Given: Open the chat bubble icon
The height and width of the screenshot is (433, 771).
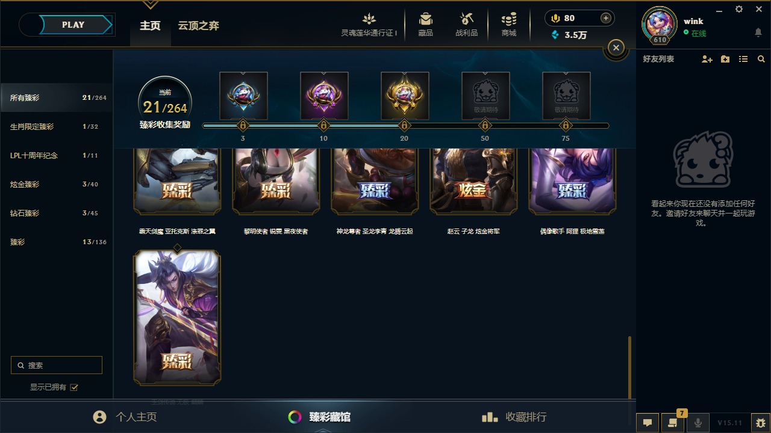Looking at the screenshot, I should (648, 423).
